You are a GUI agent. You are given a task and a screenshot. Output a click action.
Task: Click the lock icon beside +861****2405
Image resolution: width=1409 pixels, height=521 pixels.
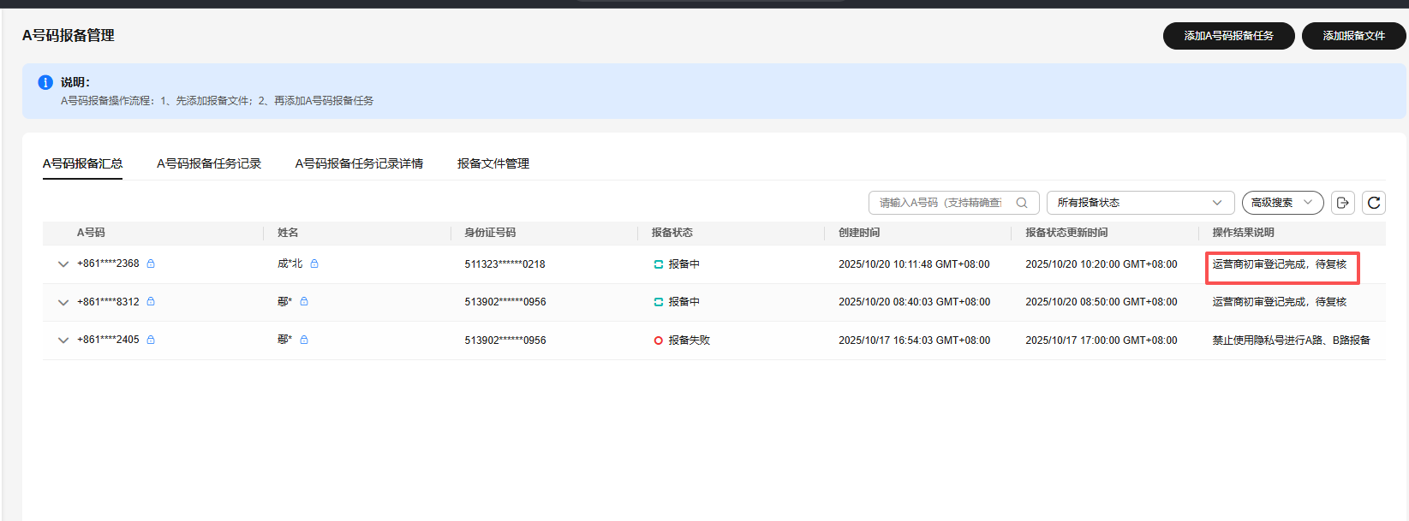[151, 340]
